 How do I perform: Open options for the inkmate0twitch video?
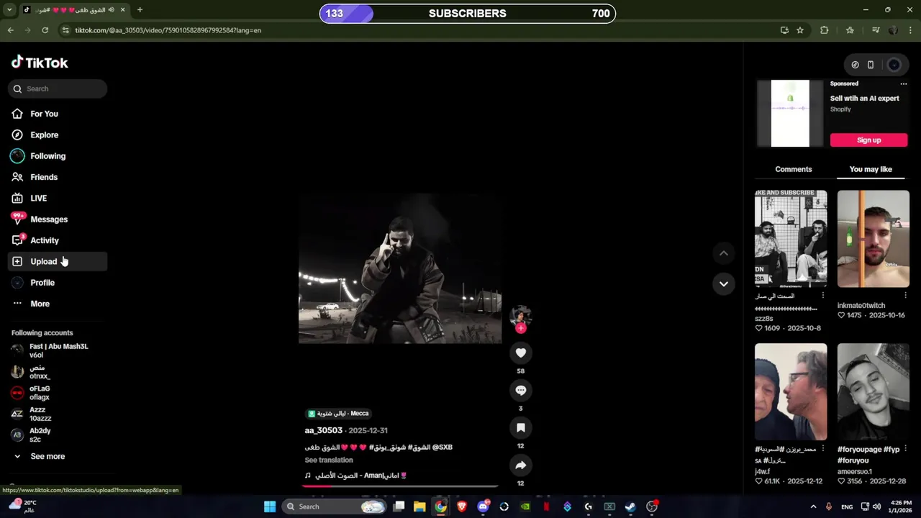[x=905, y=296]
